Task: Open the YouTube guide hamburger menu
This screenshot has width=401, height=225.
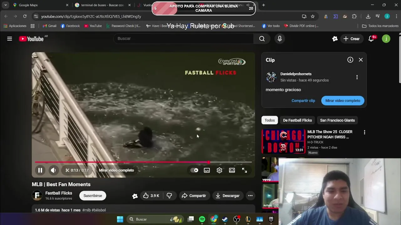Action: 10,39
